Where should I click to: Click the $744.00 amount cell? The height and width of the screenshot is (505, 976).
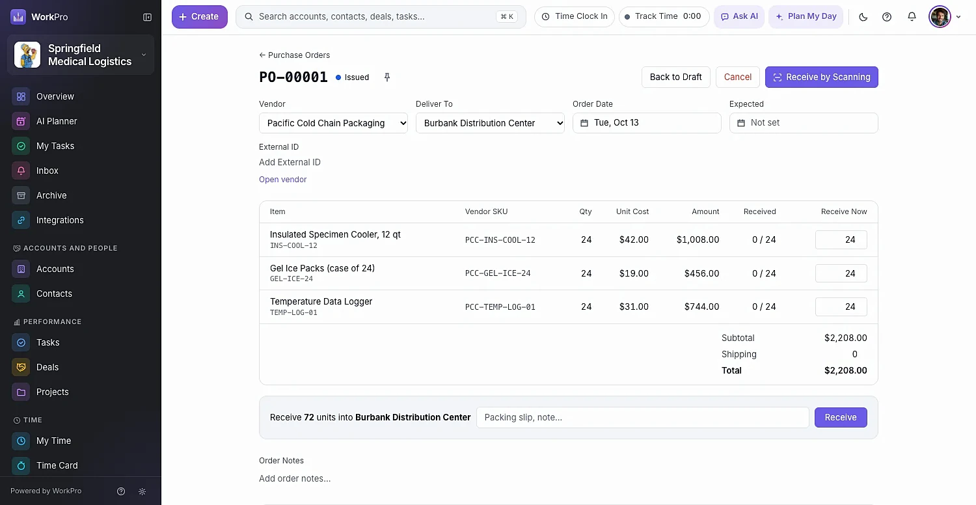[702, 307]
